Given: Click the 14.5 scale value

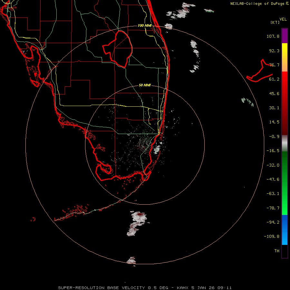Looking at the screenshot, I should 274,122.
